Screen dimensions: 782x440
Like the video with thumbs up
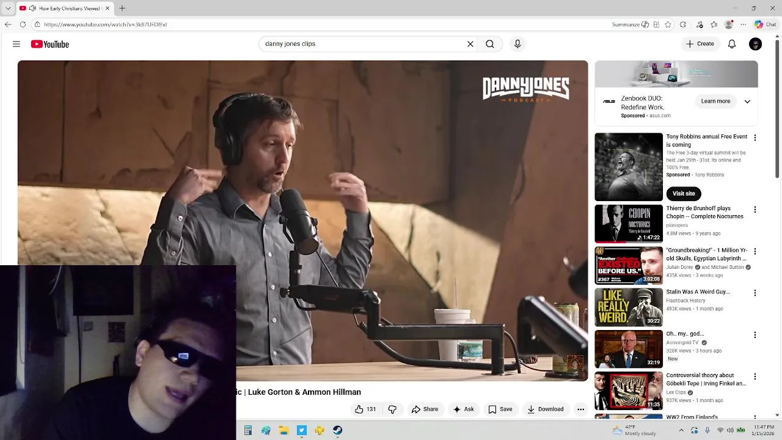[365, 409]
